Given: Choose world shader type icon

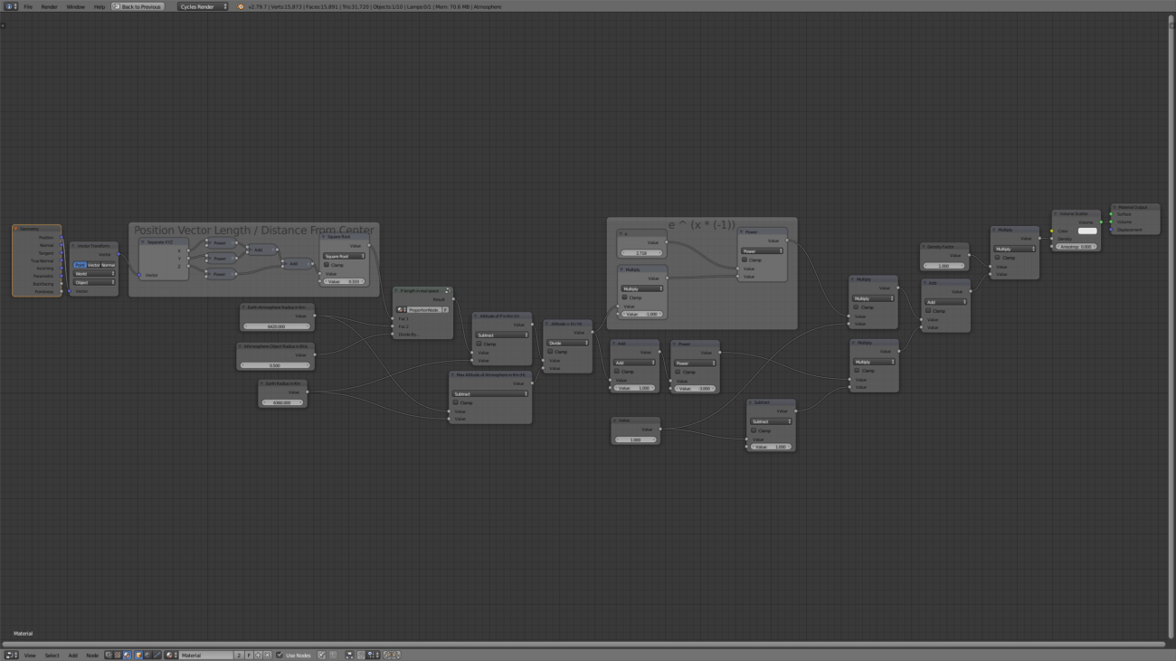Looking at the screenshot, I should point(147,655).
